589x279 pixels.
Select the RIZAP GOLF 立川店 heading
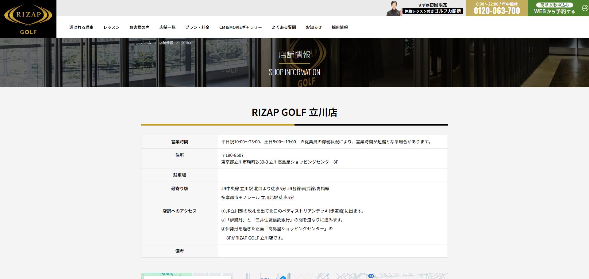pos(294,112)
